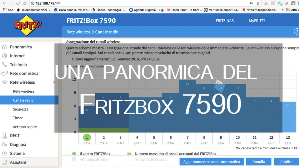Open the help question mark icon

(x=296, y=31)
